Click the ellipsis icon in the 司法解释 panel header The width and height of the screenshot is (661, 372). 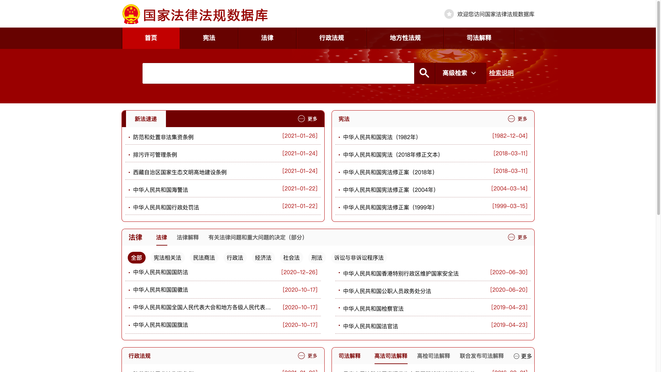(516, 356)
